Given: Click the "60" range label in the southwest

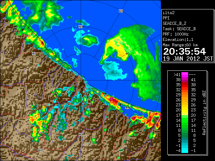Looking at the screenshot, I should [40, 150].
